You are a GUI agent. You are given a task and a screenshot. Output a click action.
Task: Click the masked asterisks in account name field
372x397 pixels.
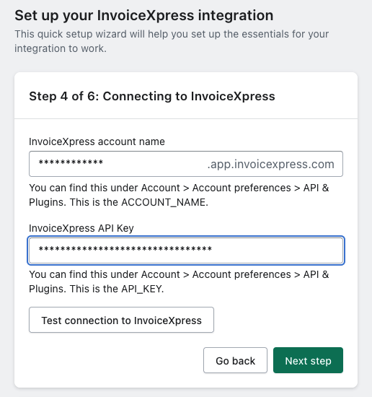pyautogui.click(x=71, y=162)
